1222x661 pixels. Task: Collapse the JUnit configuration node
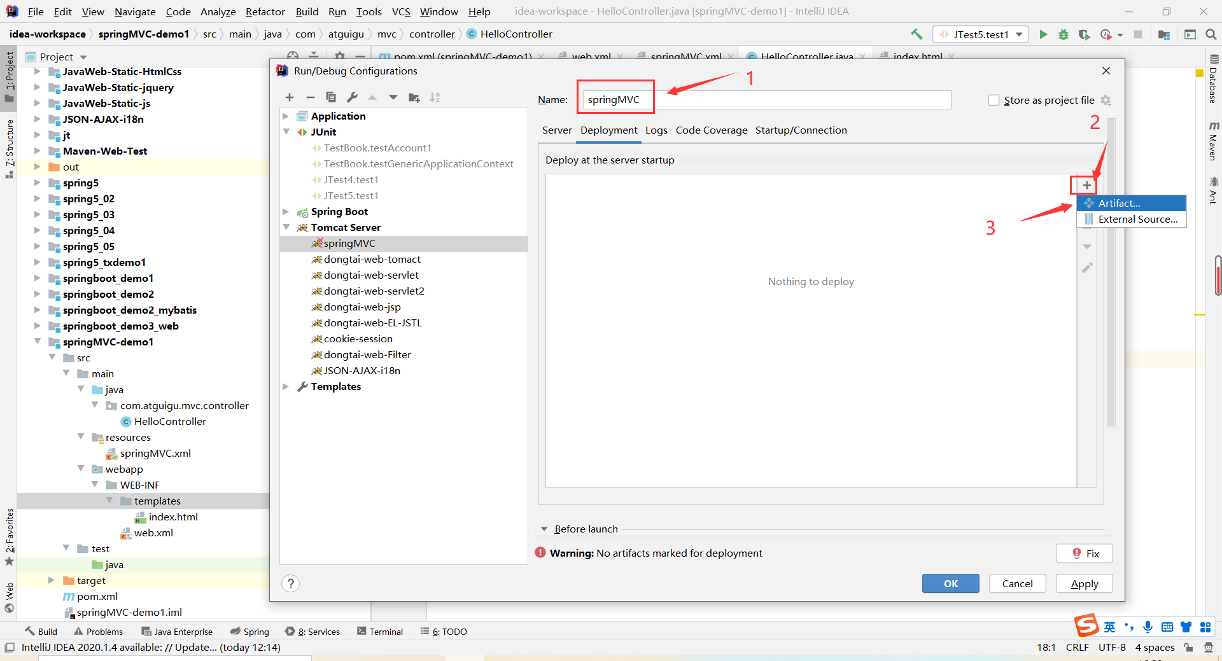tap(286, 132)
